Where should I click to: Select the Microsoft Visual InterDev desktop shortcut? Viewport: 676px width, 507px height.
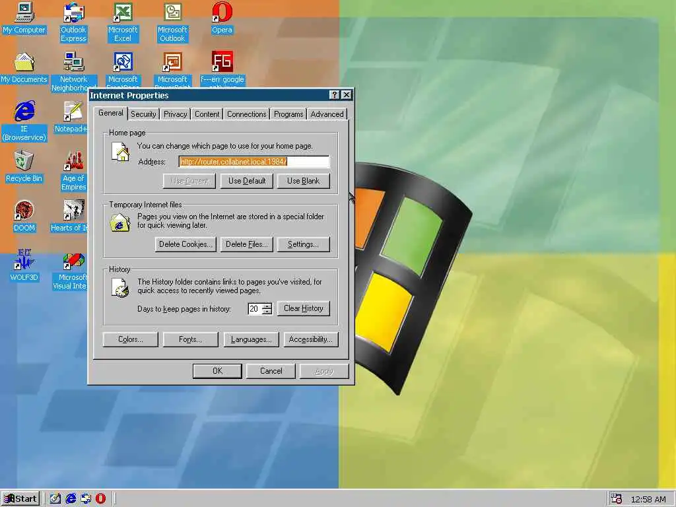pos(70,270)
